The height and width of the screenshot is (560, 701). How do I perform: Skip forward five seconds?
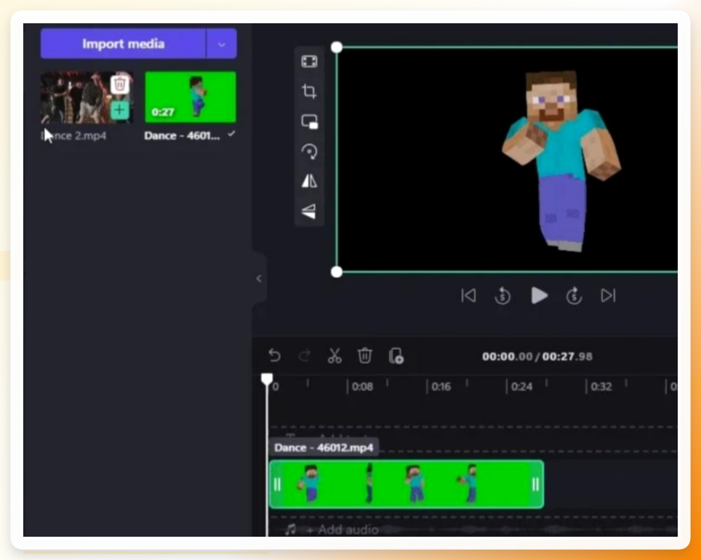click(x=574, y=296)
